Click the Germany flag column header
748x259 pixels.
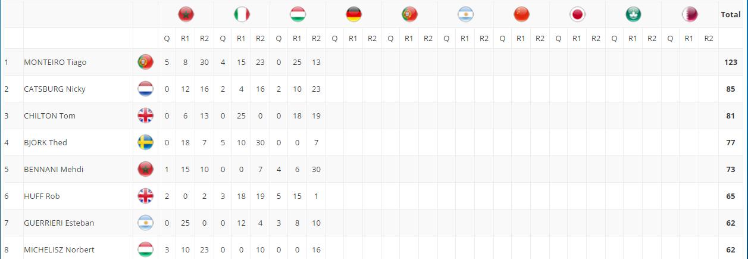tap(353, 14)
